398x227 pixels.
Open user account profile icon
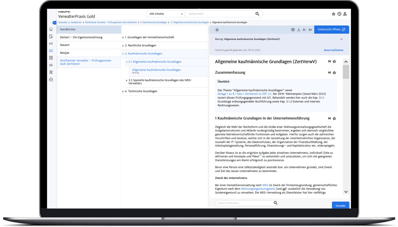click(x=345, y=14)
